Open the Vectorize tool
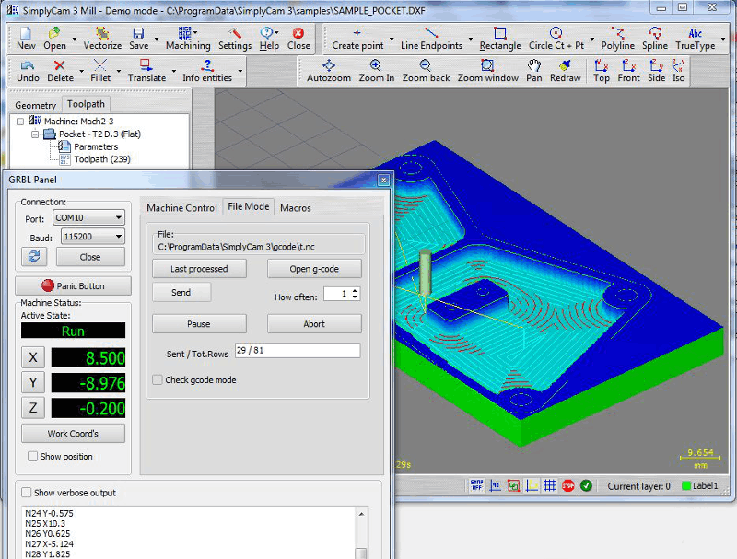Viewport: 737px width, 559px height. [x=102, y=39]
